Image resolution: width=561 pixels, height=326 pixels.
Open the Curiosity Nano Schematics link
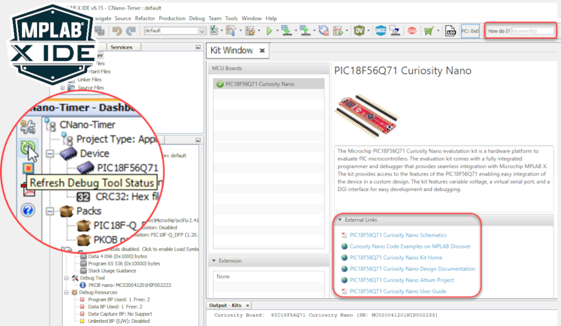tap(389, 235)
